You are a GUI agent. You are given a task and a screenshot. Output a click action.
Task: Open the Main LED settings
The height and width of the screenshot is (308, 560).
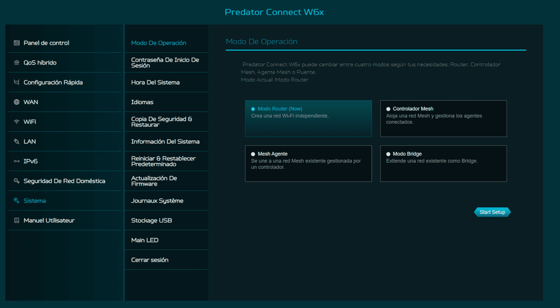click(145, 240)
